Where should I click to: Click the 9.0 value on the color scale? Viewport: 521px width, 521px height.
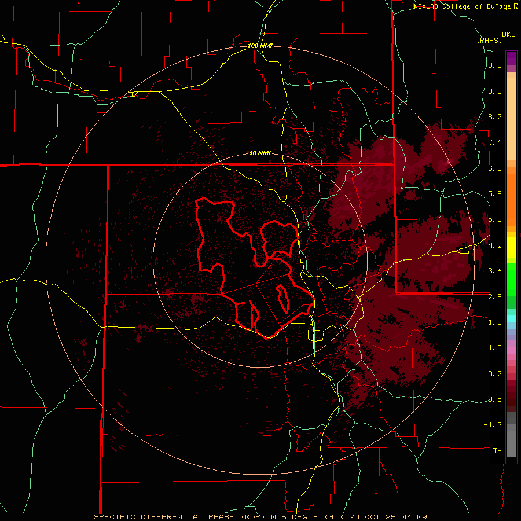(495, 91)
